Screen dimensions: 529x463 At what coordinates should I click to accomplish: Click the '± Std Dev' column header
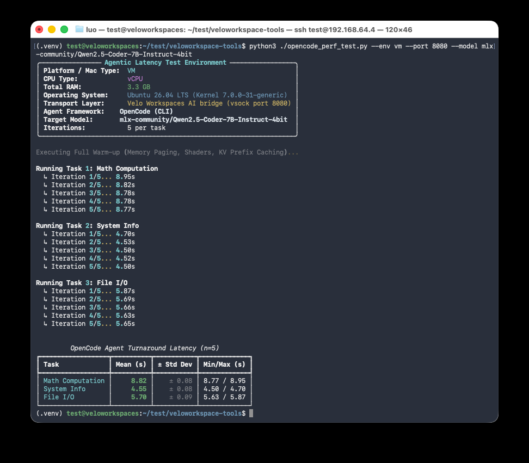pyautogui.click(x=175, y=364)
